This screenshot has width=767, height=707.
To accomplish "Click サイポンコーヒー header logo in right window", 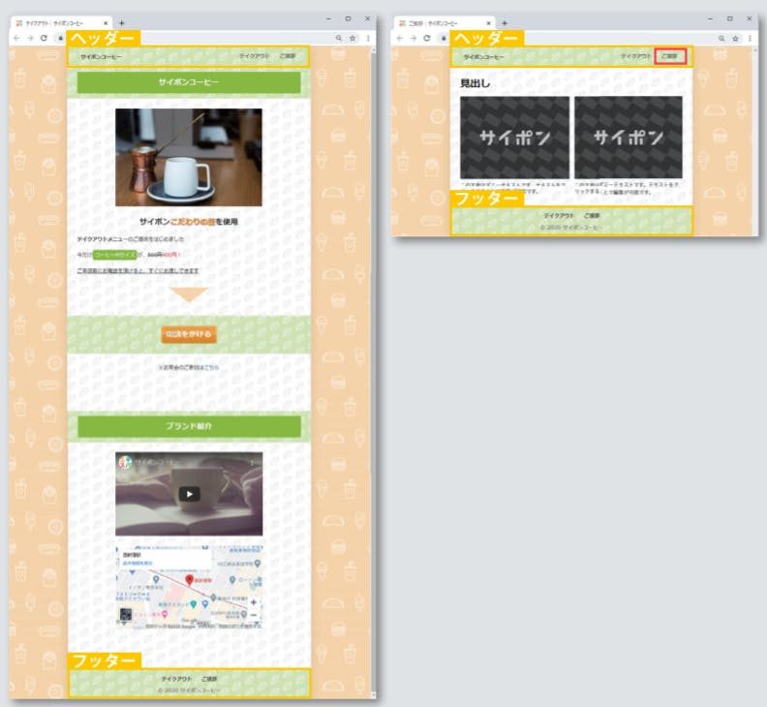I will pyautogui.click(x=483, y=57).
